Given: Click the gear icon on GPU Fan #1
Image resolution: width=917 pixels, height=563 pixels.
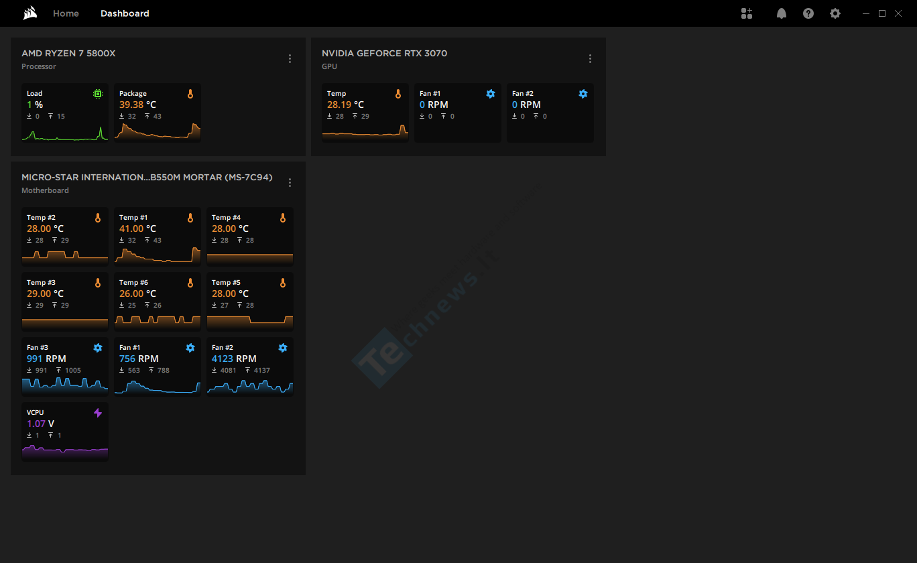Looking at the screenshot, I should 491,94.
